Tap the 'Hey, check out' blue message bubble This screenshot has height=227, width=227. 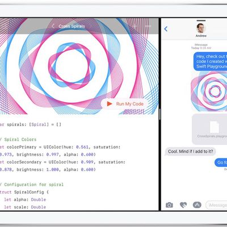[x=210, y=61]
